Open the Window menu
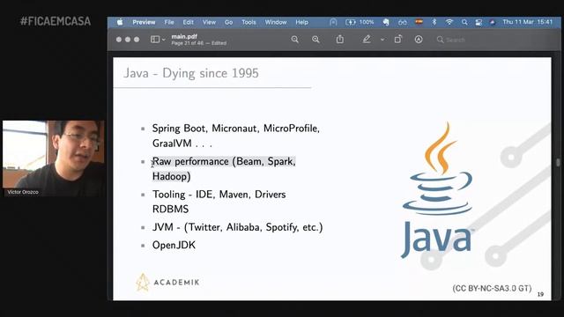 pyautogui.click(x=276, y=22)
